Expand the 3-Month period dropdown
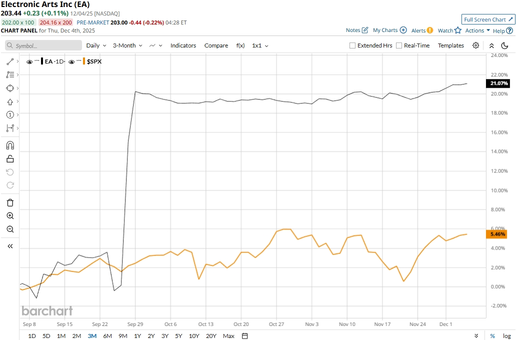Image resolution: width=516 pixels, height=340 pixels. pyautogui.click(x=127, y=45)
